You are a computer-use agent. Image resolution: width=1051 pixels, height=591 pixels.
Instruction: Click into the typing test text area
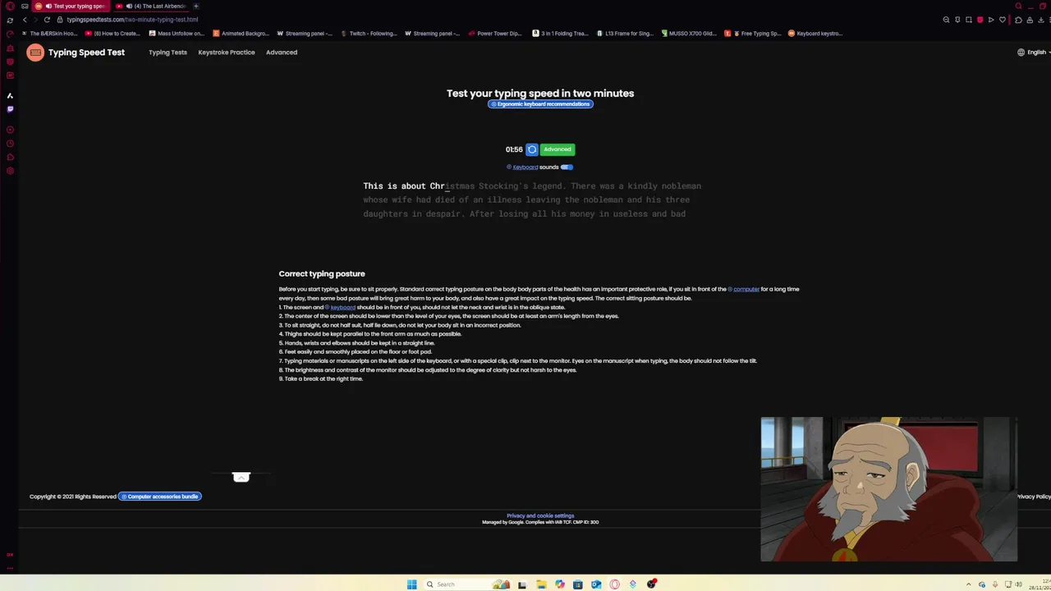click(532, 199)
